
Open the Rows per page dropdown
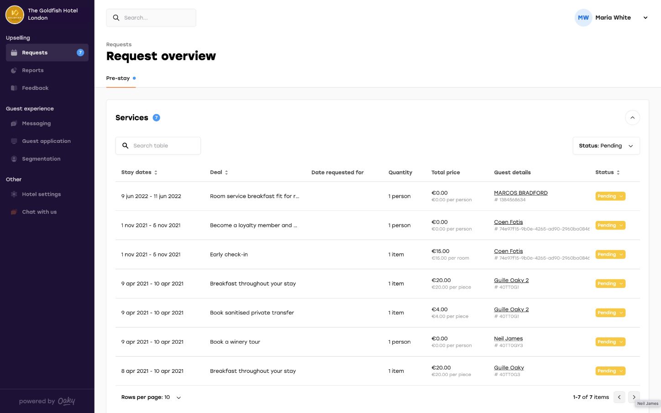coord(178,397)
